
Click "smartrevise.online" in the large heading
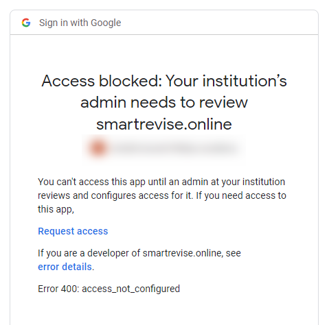click(x=164, y=124)
